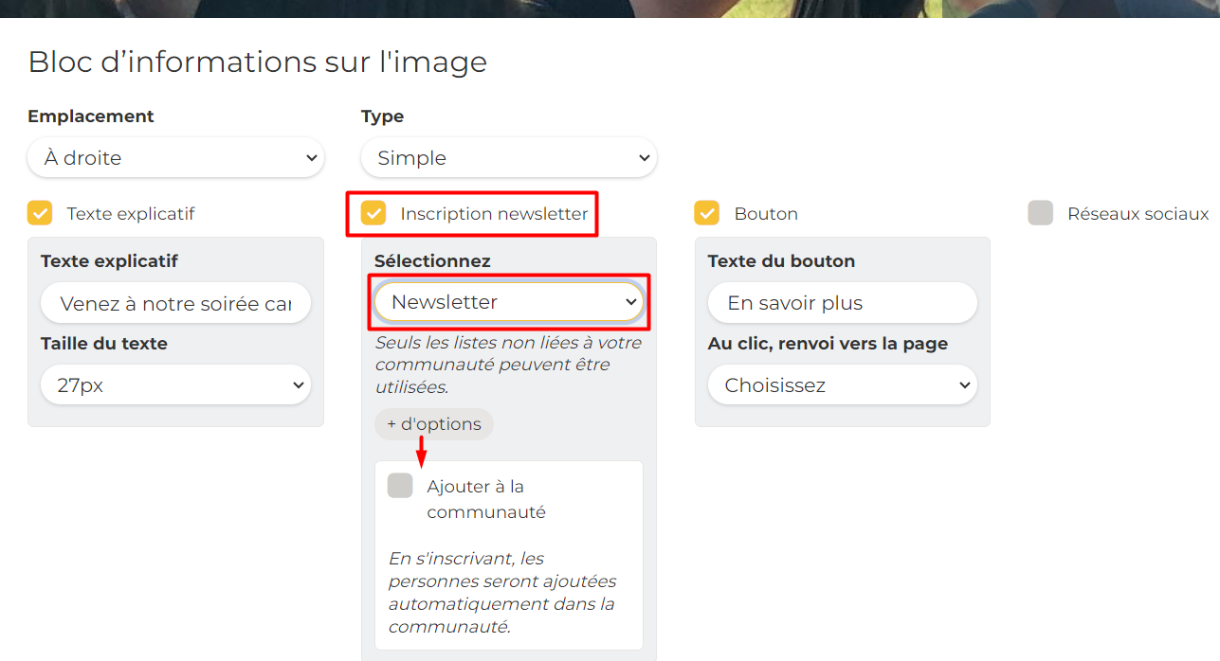Focus the En savoir plus button text field
This screenshot has width=1220, height=661.
tap(842, 303)
